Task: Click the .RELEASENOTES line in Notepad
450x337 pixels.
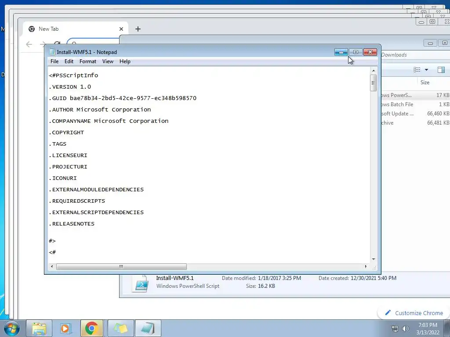Action: (72, 224)
